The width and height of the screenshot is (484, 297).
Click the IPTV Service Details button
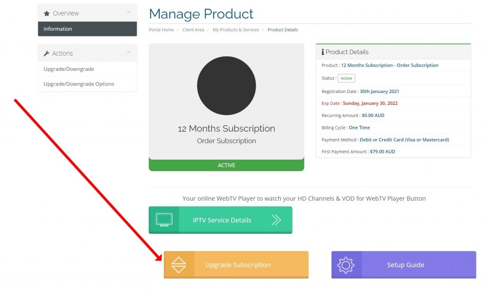(222, 220)
